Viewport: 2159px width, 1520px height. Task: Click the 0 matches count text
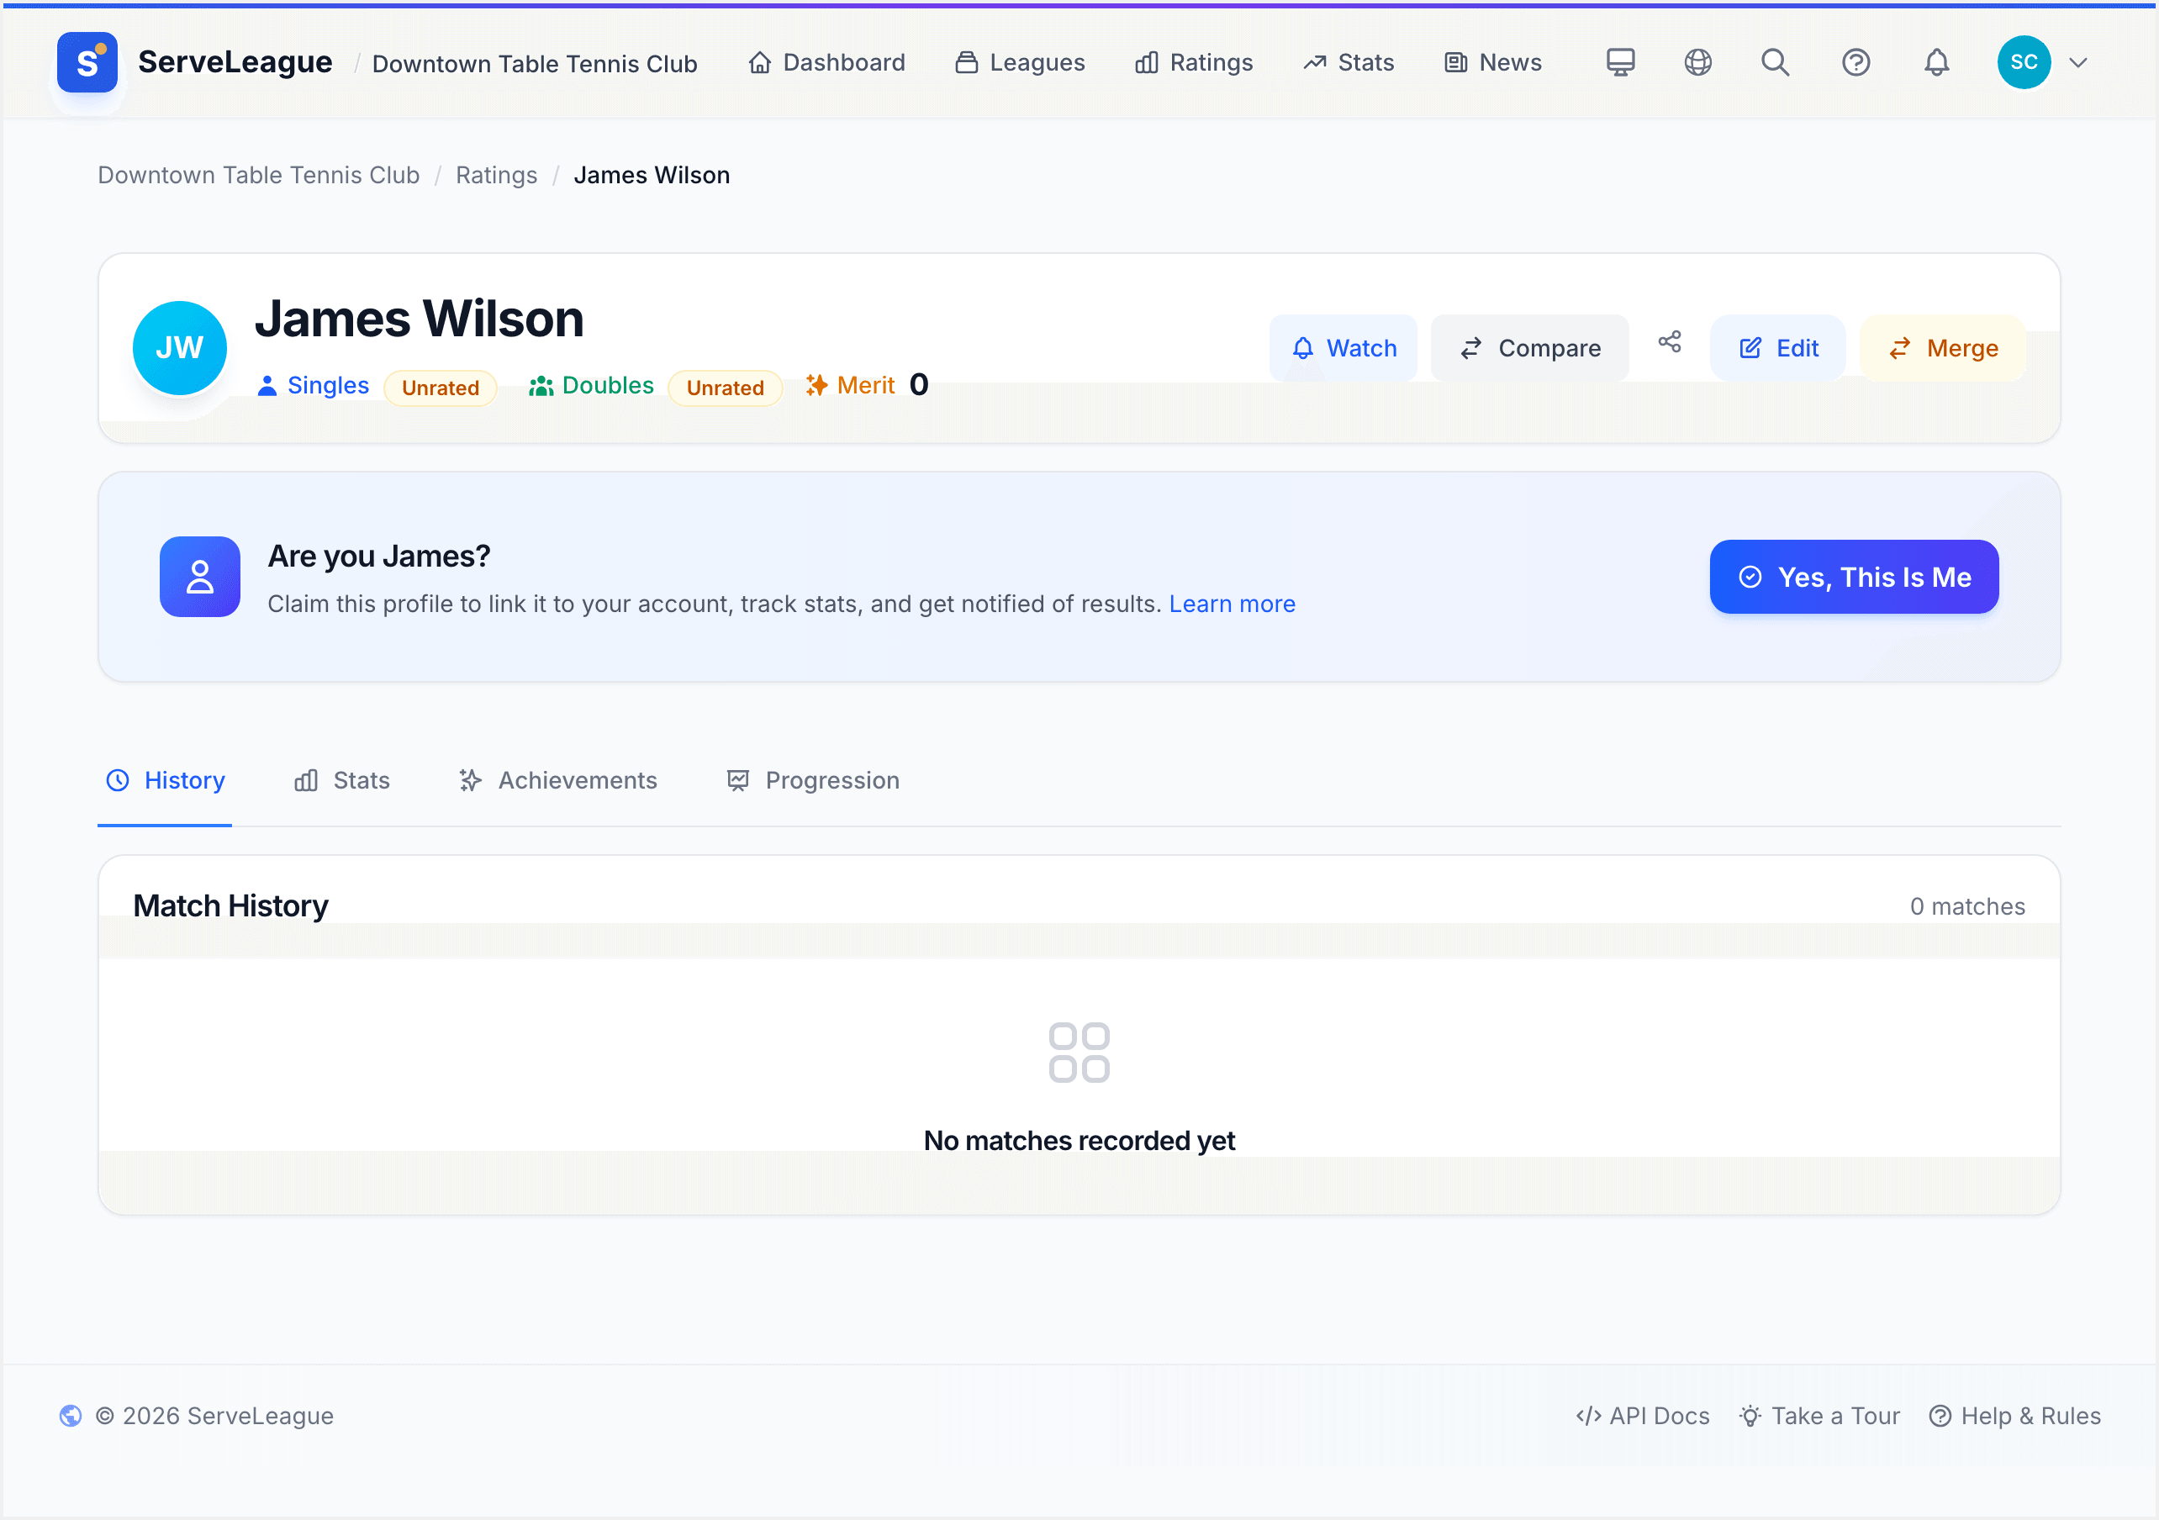(1967, 907)
